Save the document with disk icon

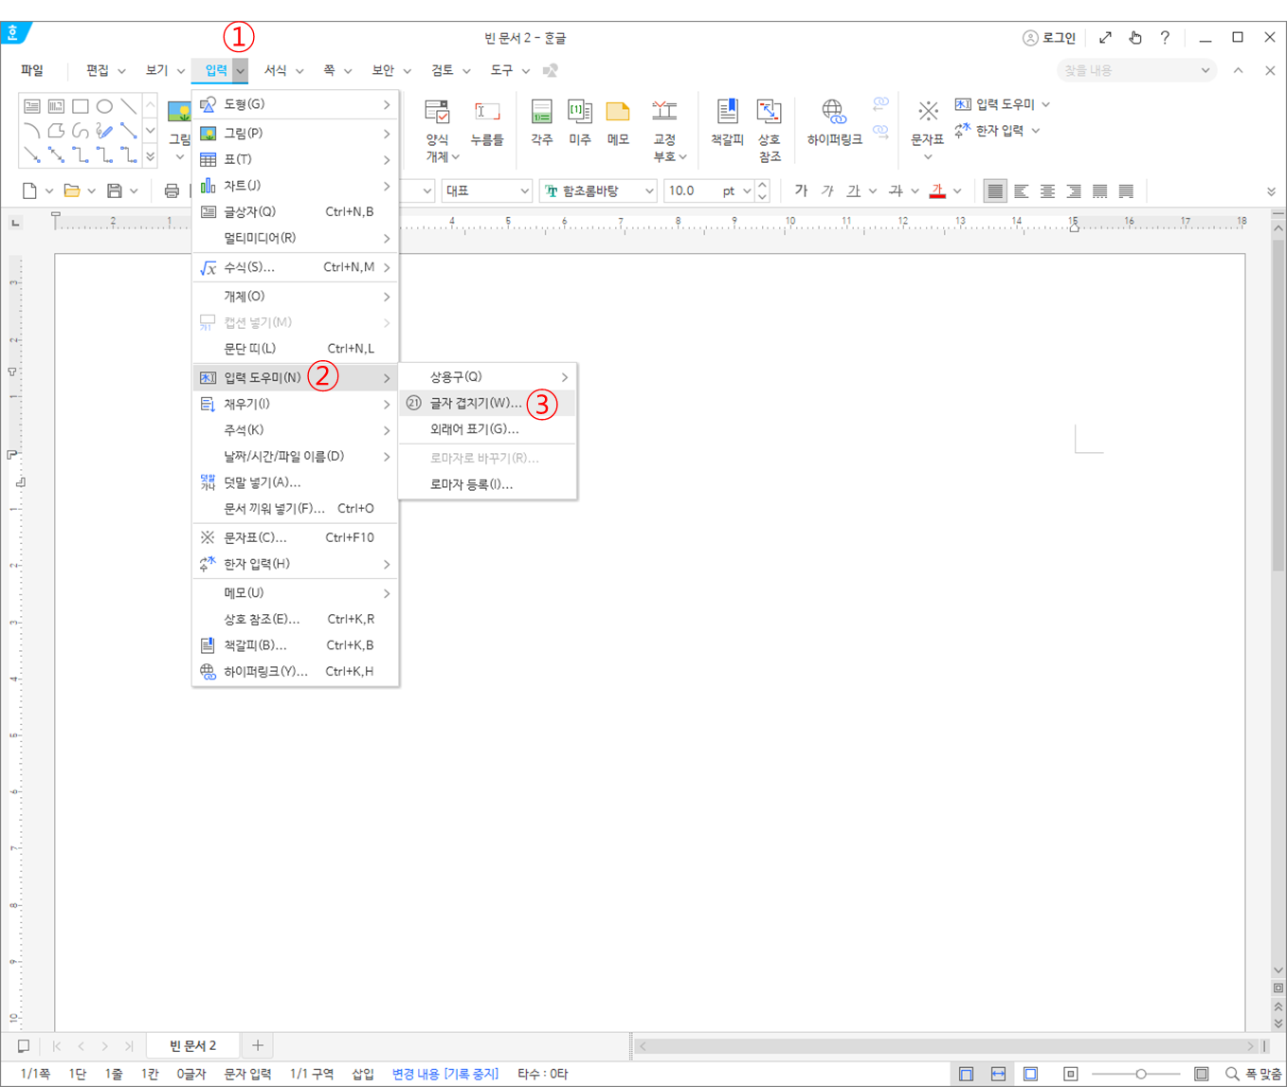coord(115,190)
